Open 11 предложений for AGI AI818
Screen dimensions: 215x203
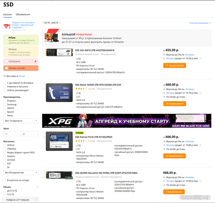pos(174,65)
